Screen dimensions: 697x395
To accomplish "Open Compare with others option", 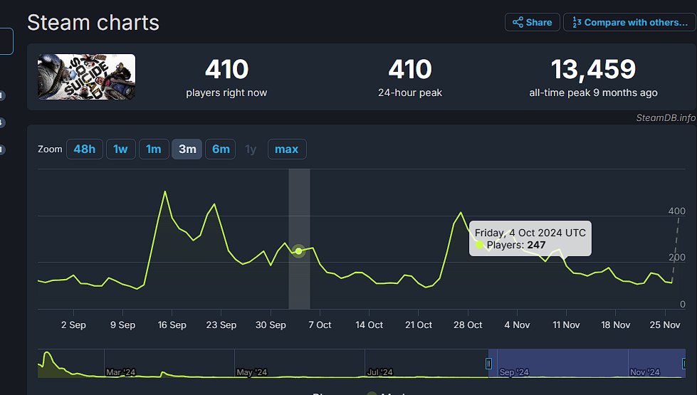I will coord(629,22).
